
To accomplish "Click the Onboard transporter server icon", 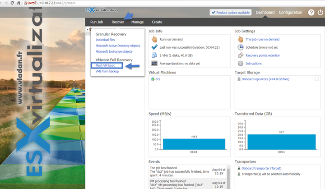I will tap(239, 169).
